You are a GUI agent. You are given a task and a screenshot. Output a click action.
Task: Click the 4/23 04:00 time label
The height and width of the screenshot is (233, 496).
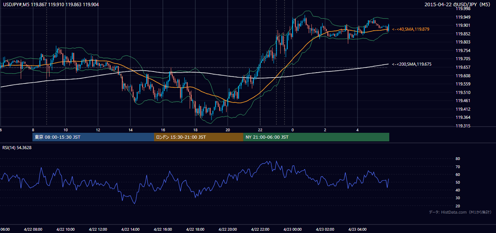(357, 229)
